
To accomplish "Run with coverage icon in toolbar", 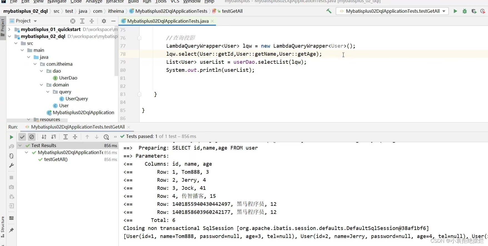I will pyautogui.click(x=474, y=11).
